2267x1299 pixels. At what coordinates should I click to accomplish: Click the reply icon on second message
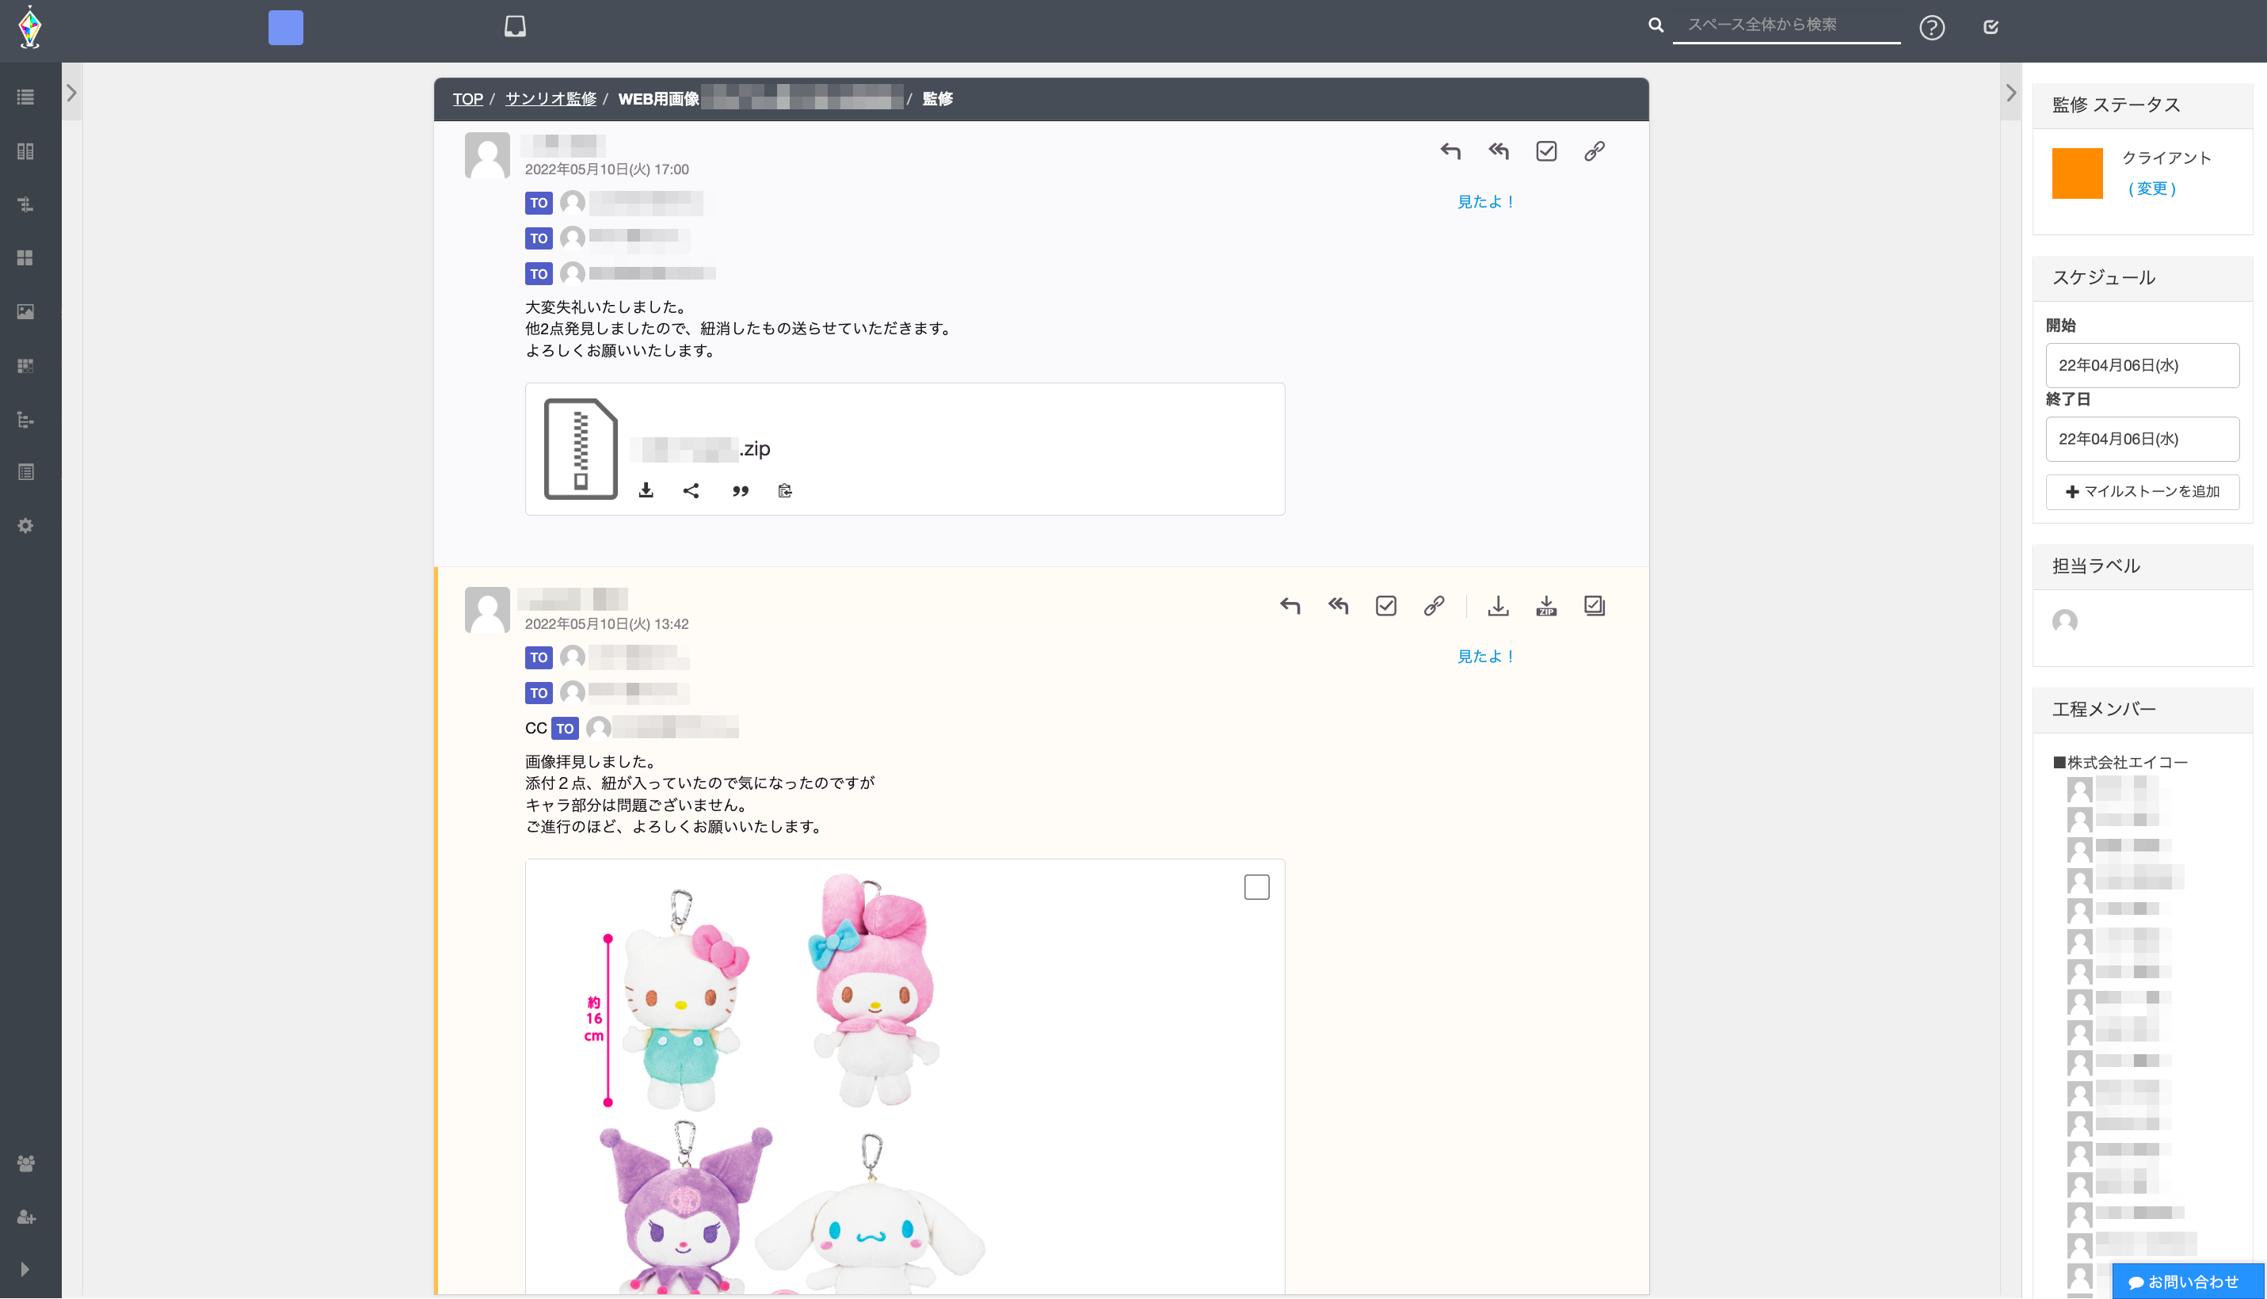point(1291,606)
